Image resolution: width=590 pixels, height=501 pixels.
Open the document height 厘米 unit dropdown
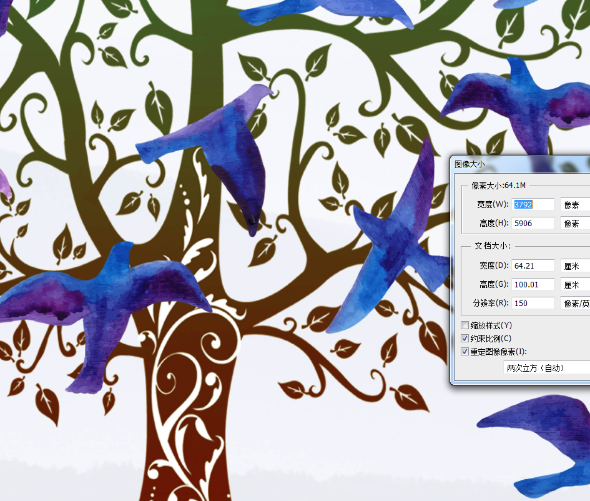pos(575,285)
